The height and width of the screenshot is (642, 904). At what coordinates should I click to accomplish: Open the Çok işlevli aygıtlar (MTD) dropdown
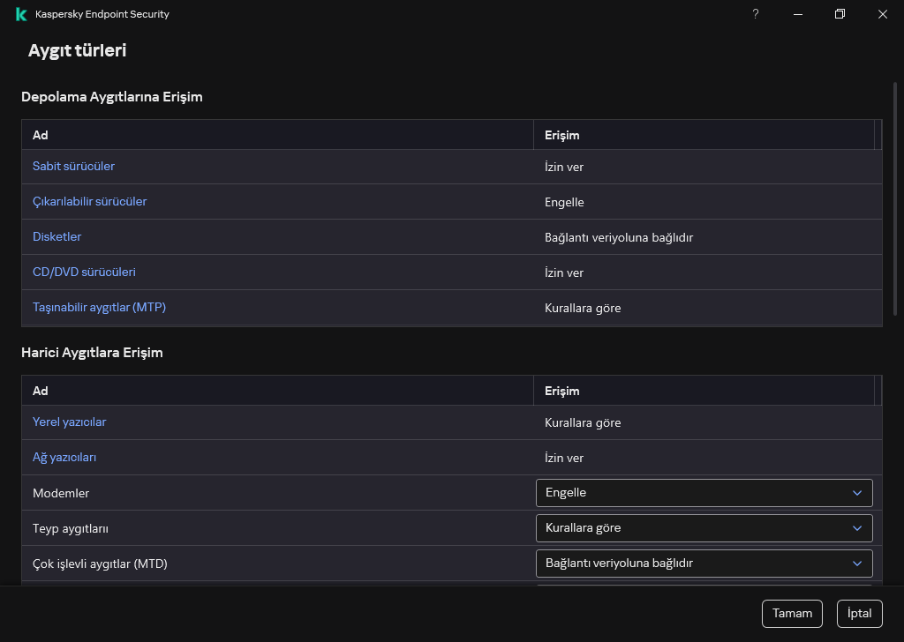(x=704, y=564)
